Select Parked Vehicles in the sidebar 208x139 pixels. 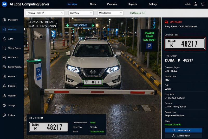(12, 67)
